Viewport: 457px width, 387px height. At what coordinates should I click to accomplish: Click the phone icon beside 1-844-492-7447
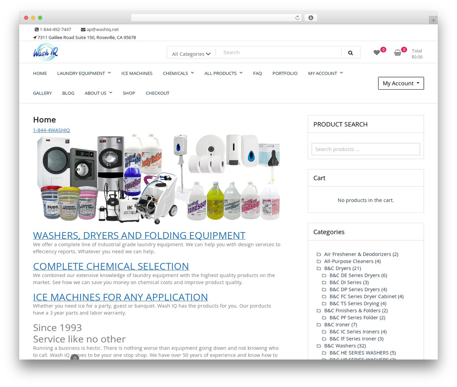(x=36, y=30)
